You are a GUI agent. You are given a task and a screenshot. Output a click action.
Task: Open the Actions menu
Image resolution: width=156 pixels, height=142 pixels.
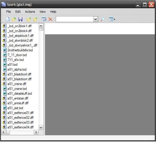tap(30, 12)
